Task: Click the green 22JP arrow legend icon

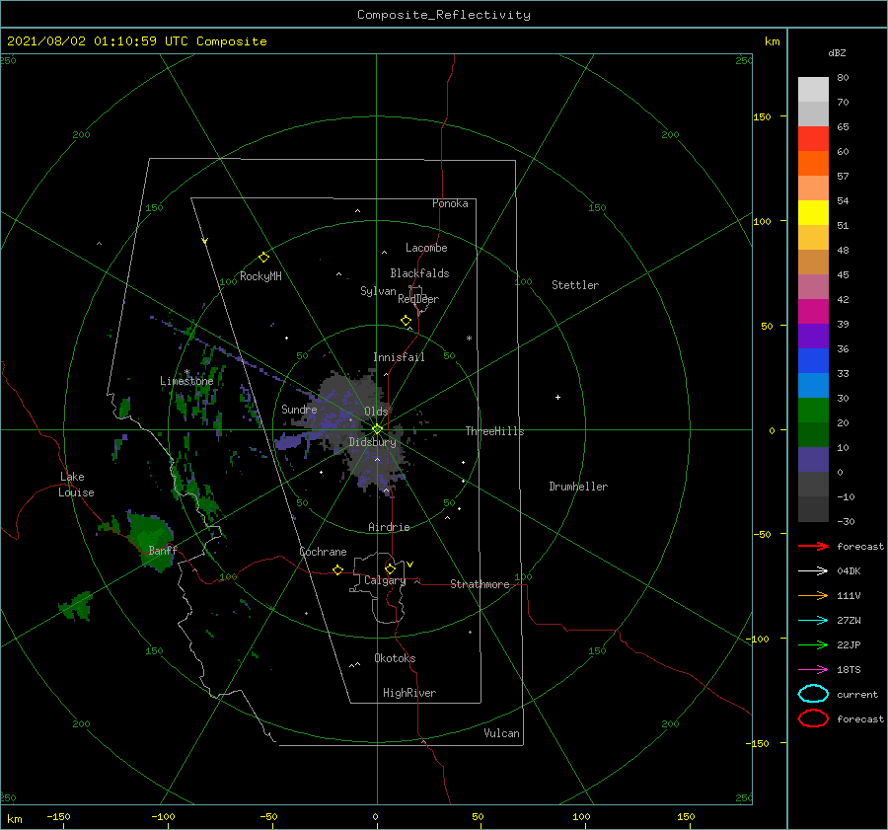Action: point(813,644)
